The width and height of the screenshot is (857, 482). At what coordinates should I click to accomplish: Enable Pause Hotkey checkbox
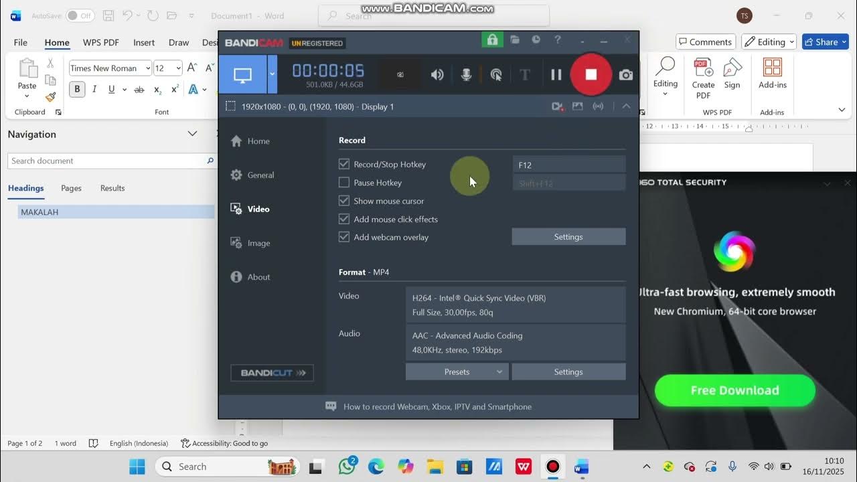pyautogui.click(x=344, y=182)
